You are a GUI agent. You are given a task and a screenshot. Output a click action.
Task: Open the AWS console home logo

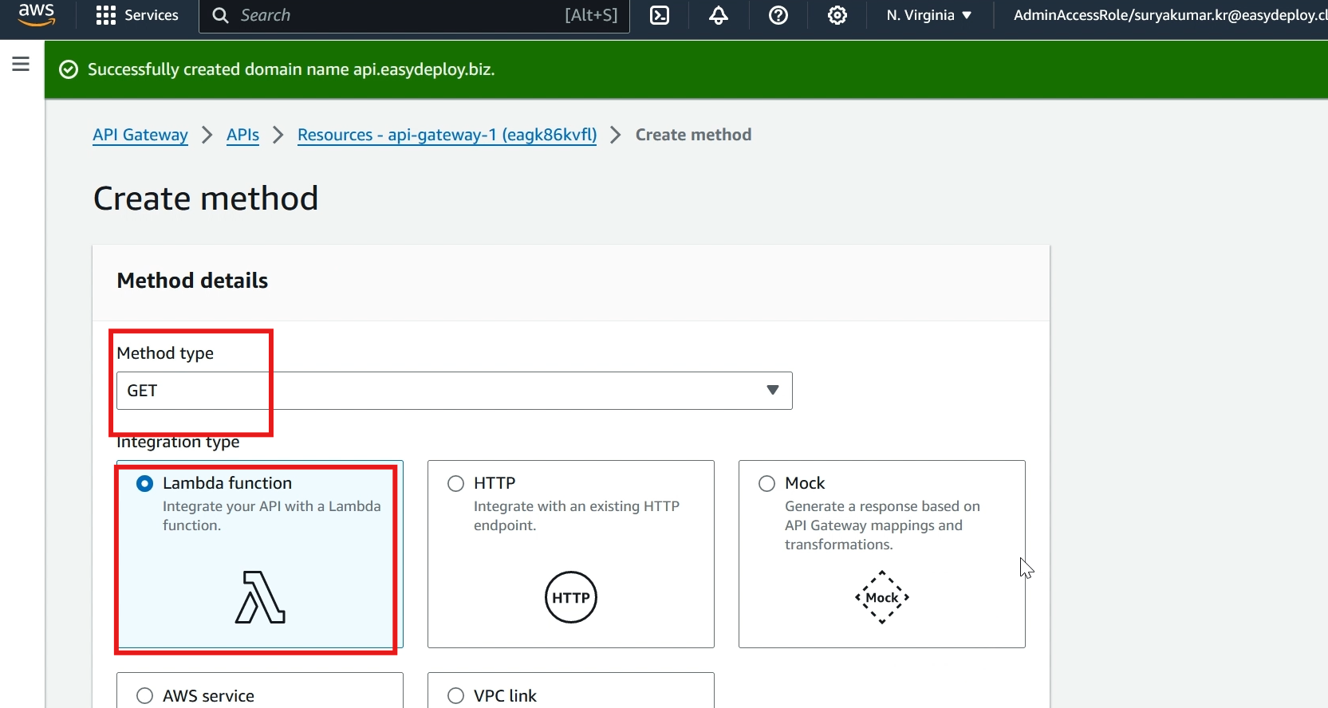(37, 14)
